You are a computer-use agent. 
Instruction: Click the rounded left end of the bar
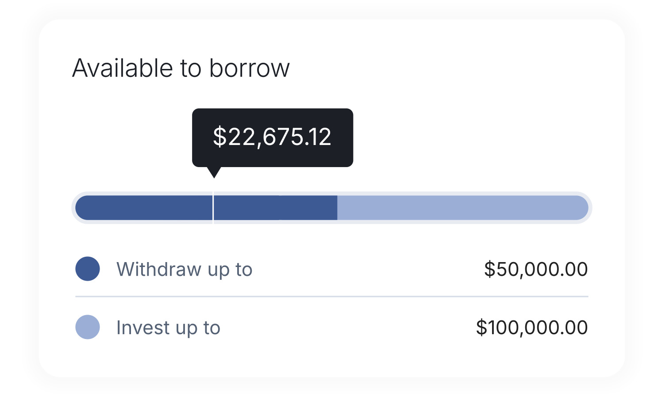82,208
